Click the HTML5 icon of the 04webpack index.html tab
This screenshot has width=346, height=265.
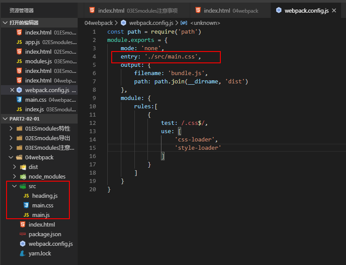[198, 10]
